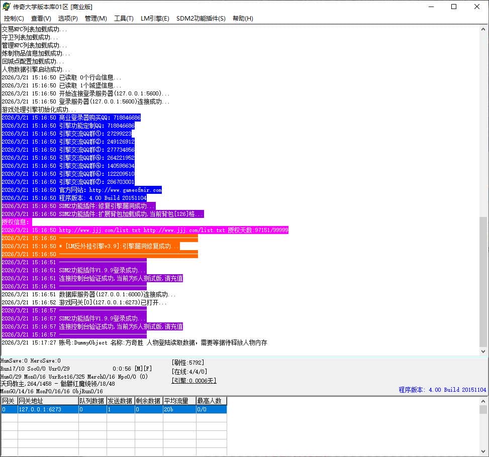Open the 选项(P) menu

68,19
